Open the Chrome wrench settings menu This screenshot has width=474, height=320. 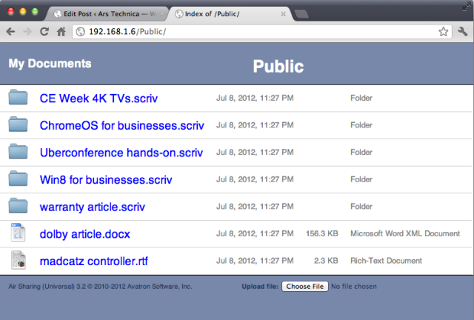[462, 31]
